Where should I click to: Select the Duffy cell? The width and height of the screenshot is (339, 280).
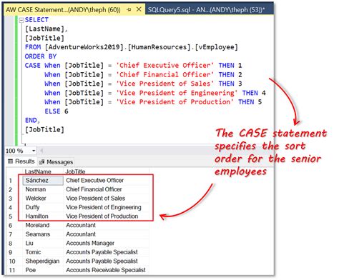click(43, 207)
